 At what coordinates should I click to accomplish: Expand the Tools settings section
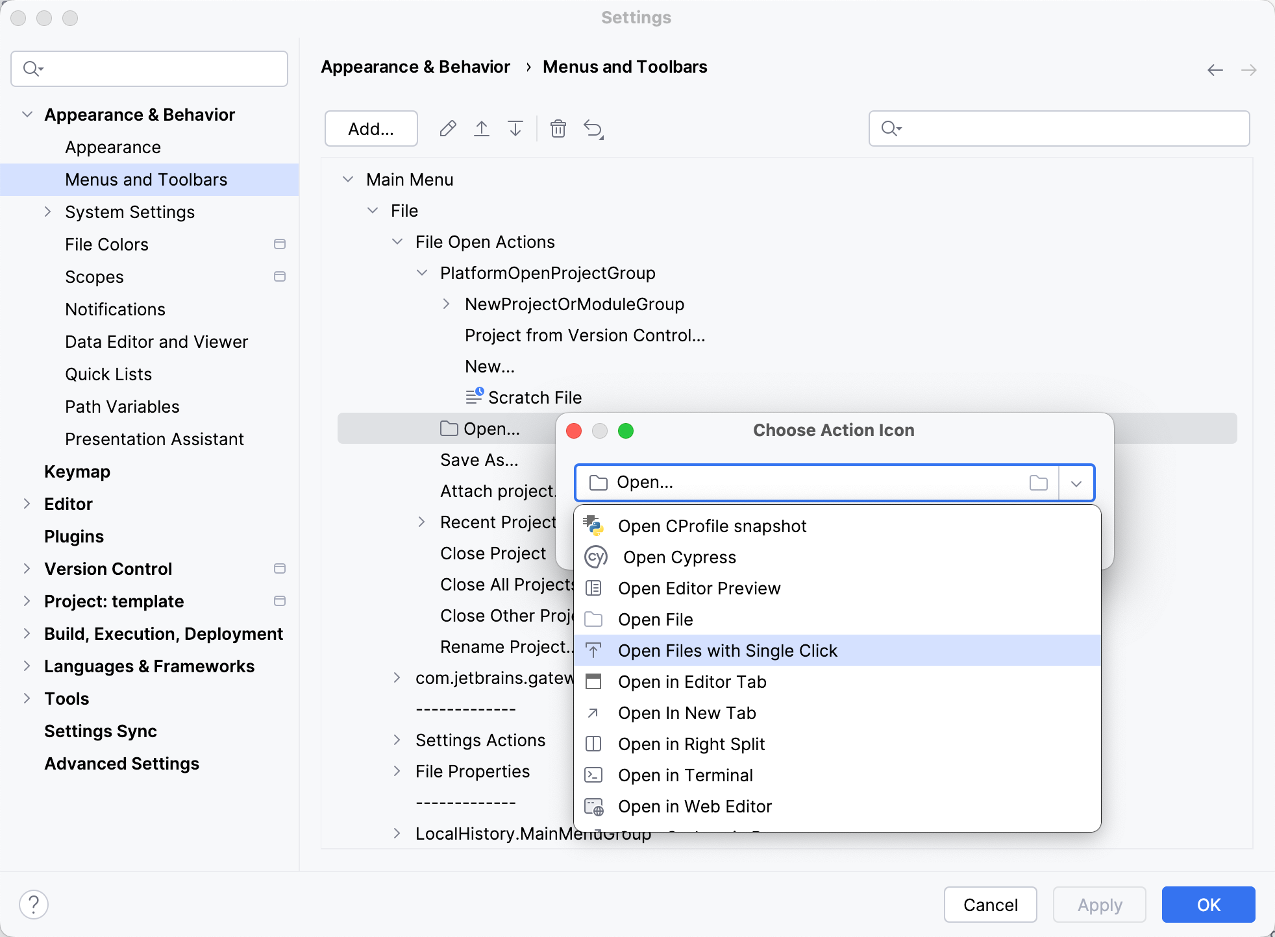click(27, 698)
